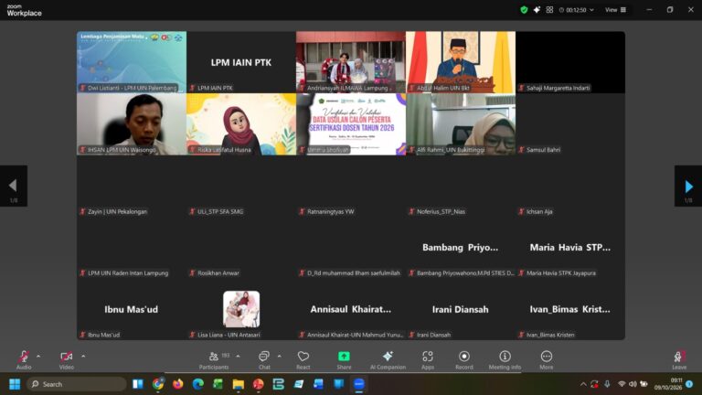Click the AI sparkle icon in title bar
The image size is (702, 395).
click(537, 10)
